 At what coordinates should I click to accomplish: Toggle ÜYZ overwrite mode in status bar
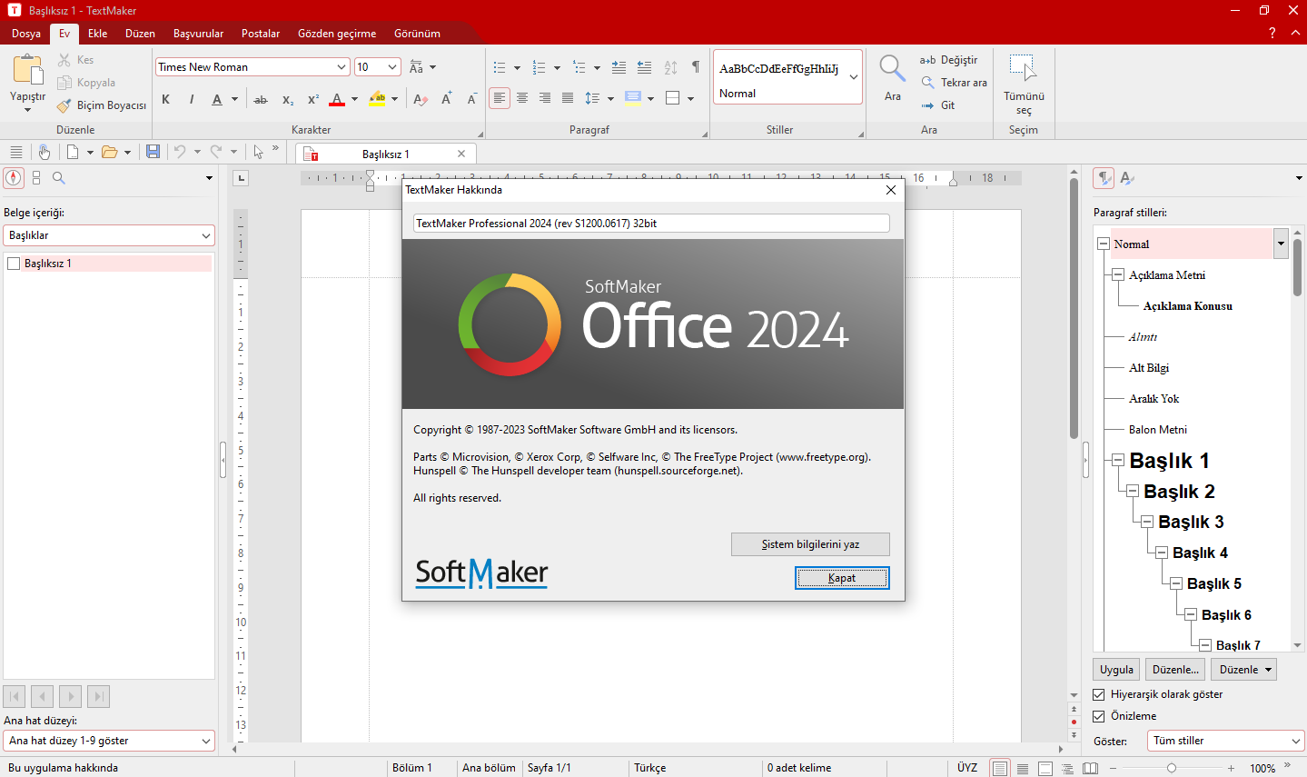967,768
